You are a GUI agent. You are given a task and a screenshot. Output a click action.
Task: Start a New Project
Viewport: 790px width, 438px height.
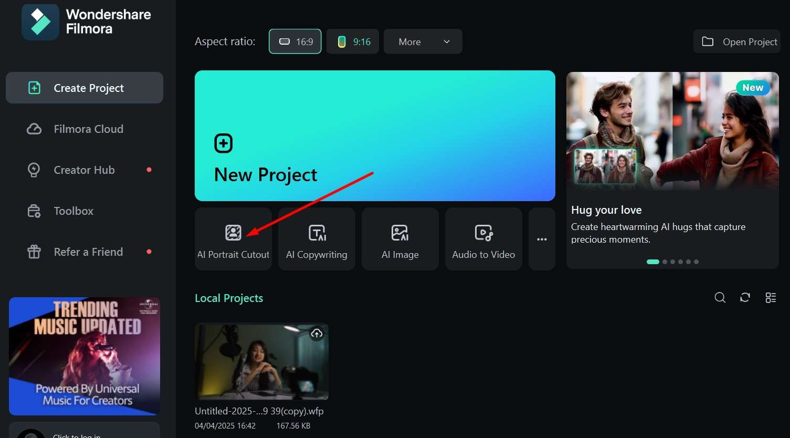click(x=375, y=135)
